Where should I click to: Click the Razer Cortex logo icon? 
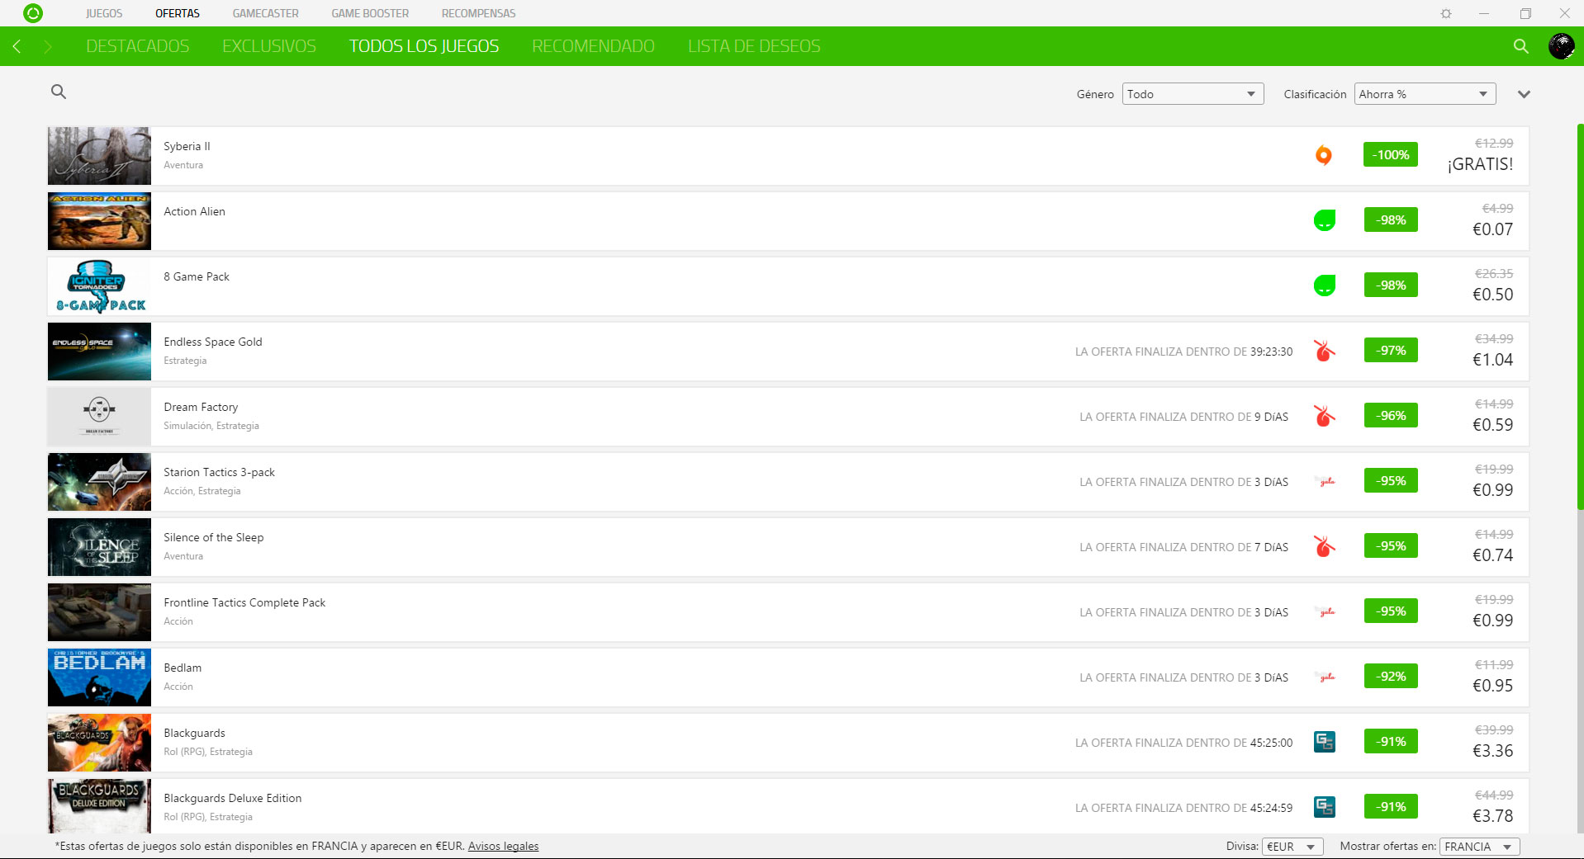click(33, 13)
